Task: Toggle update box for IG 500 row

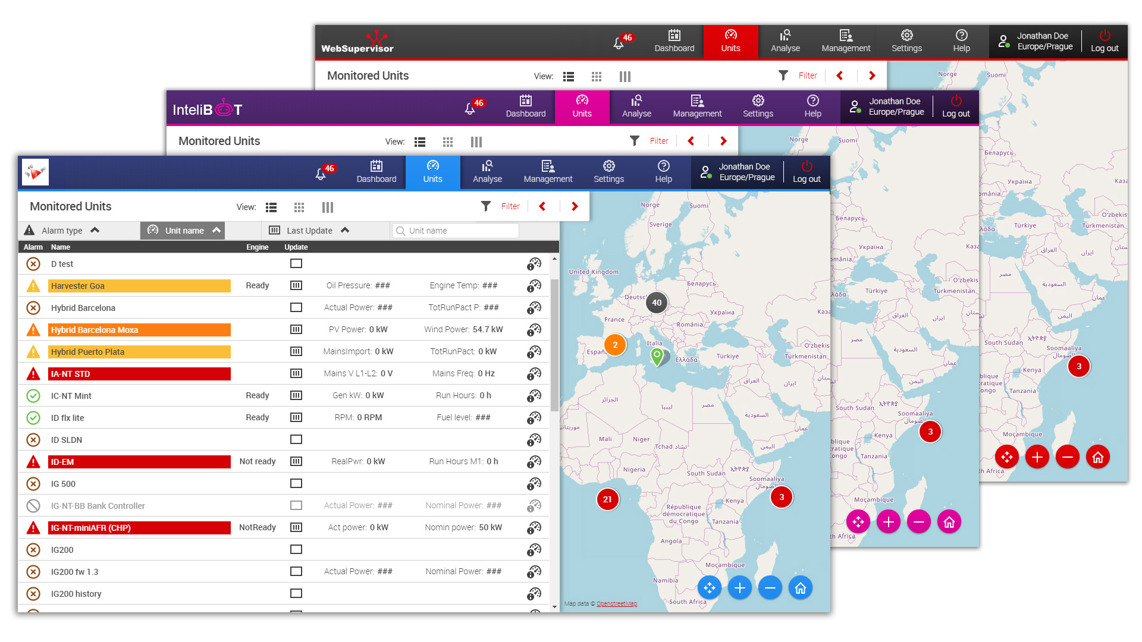Action: (296, 483)
